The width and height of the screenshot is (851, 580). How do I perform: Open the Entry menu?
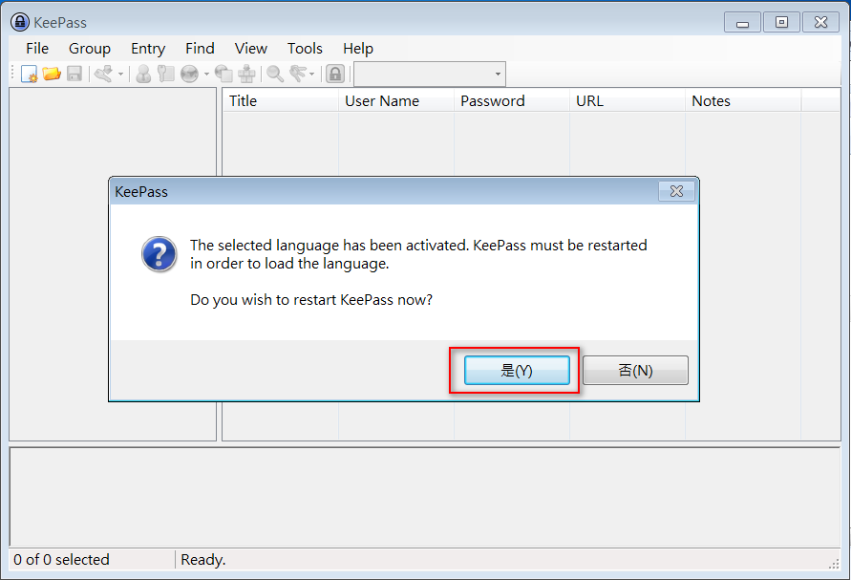tap(148, 49)
